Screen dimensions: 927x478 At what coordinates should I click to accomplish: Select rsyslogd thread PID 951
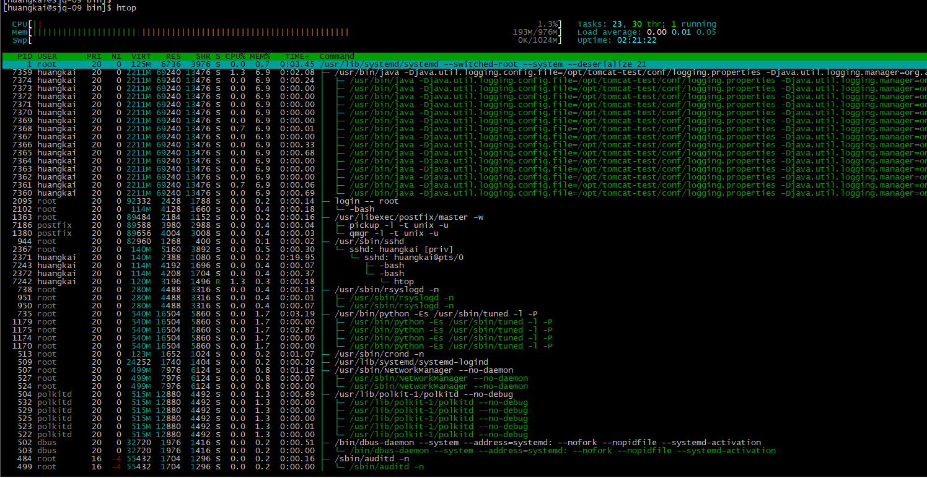tap(463, 298)
